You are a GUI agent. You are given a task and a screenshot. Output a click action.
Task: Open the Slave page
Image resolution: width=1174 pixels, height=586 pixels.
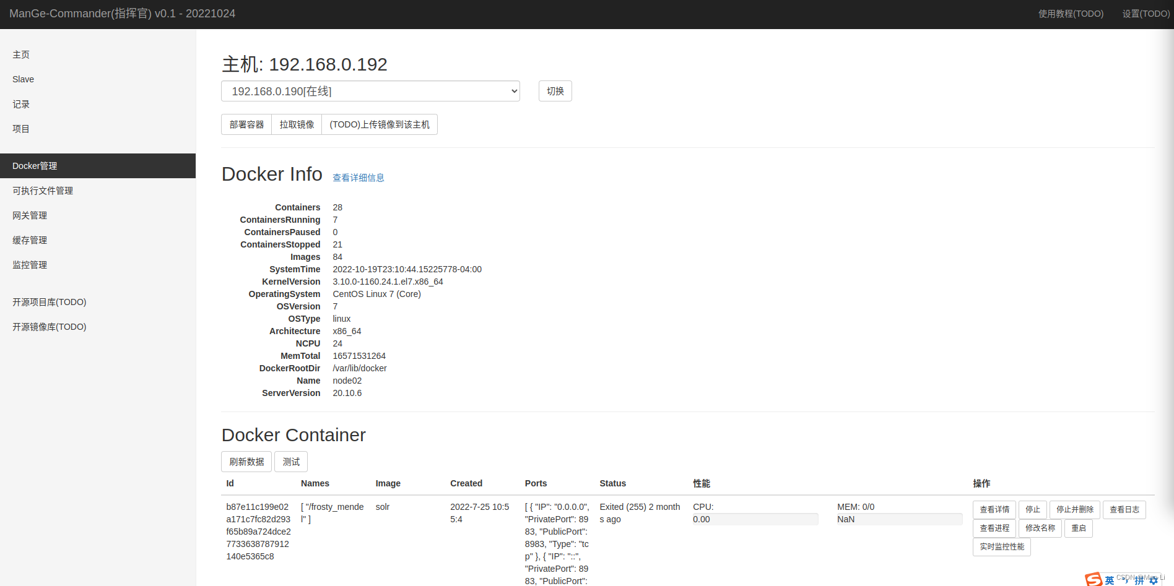click(23, 79)
